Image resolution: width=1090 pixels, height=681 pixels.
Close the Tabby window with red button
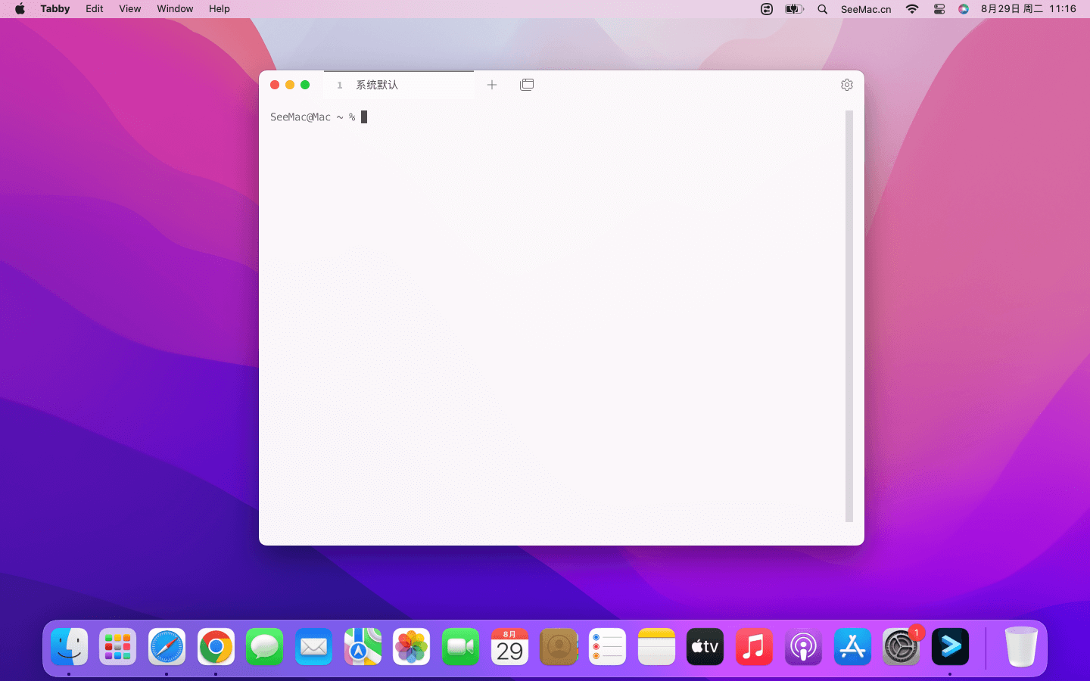point(275,85)
